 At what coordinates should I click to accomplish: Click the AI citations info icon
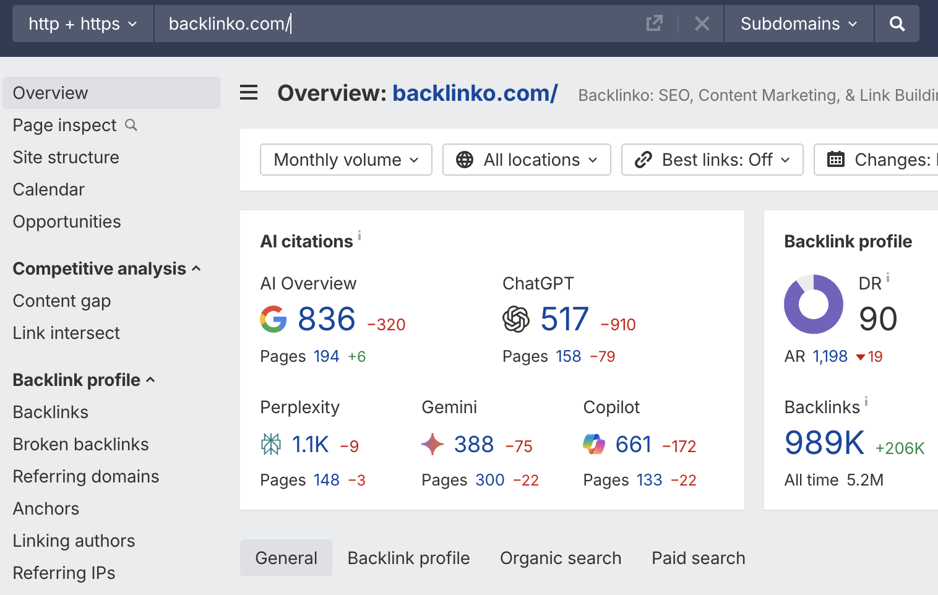pos(359,236)
